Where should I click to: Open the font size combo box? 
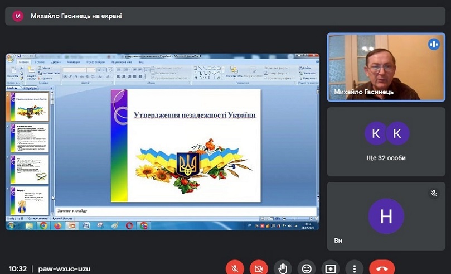coord(91,70)
